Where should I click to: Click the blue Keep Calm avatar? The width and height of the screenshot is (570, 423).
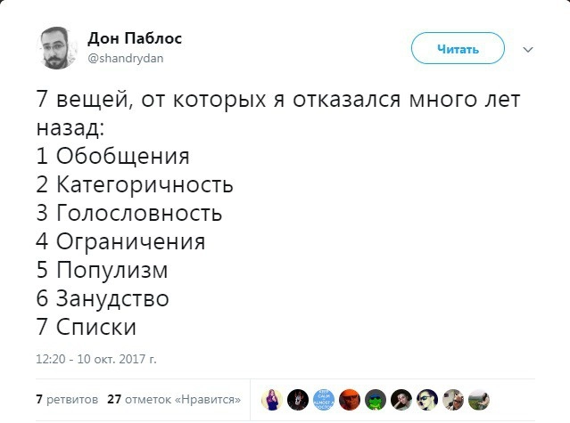coord(324,400)
